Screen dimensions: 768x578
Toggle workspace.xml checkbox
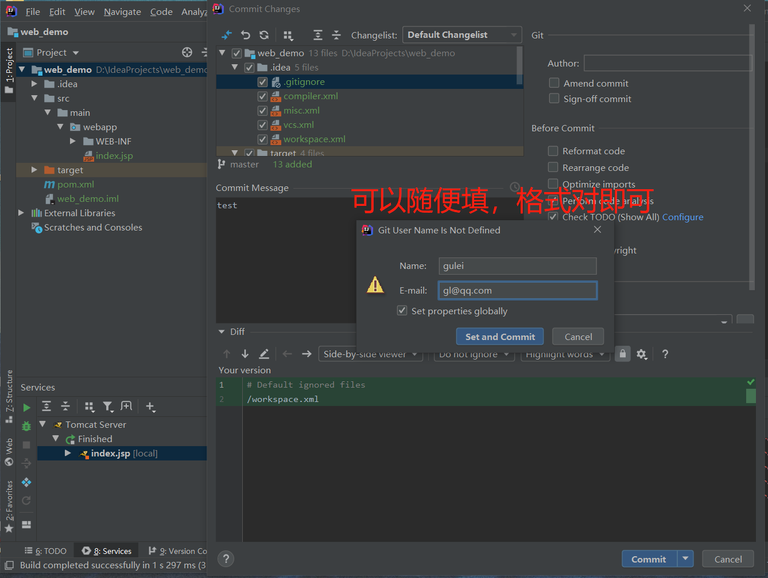[262, 139]
